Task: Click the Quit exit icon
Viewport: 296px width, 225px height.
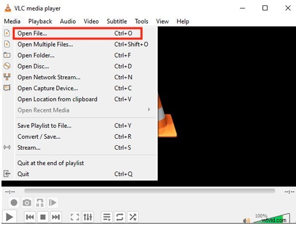Action: (7, 173)
